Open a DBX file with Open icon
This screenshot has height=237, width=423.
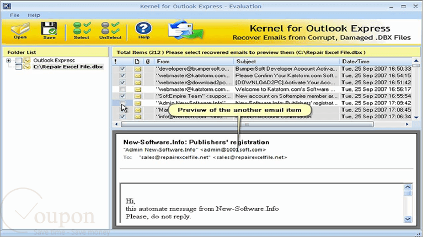[x=20, y=31]
